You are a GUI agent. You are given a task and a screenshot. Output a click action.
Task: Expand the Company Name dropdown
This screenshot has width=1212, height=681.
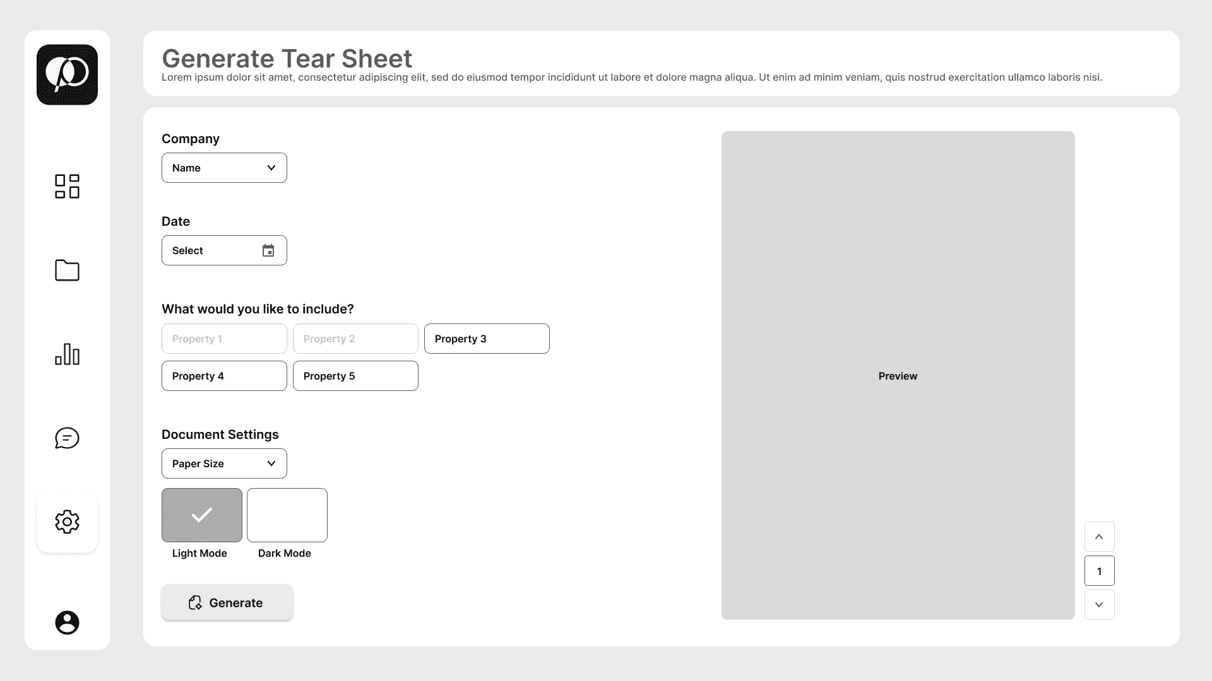tap(224, 168)
